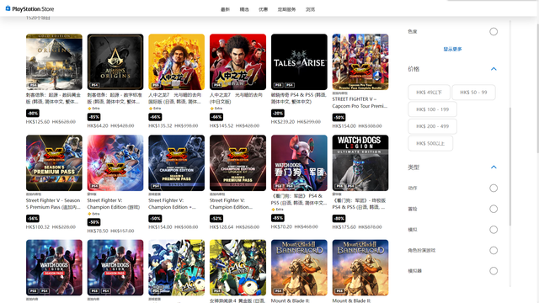This screenshot has width=539, height=303.
Task: Click PS5 tag on Tales of Arise cover
Action: click(x=279, y=85)
